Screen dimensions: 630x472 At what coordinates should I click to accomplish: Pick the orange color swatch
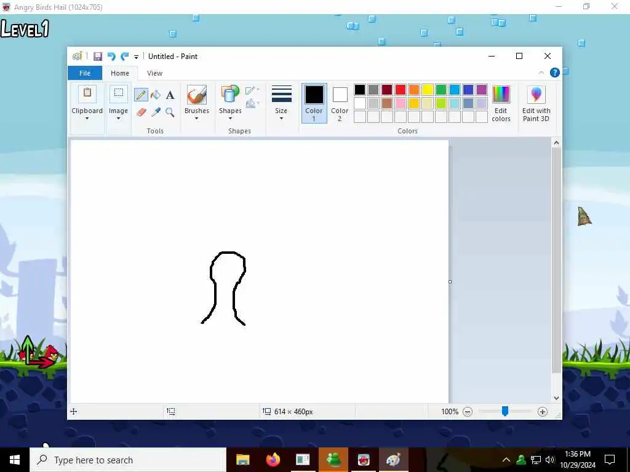[414, 90]
